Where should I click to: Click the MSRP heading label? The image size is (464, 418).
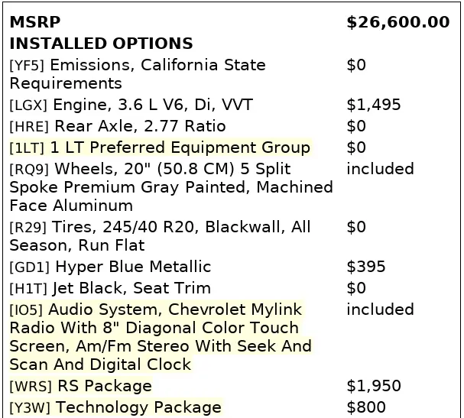coord(34,22)
